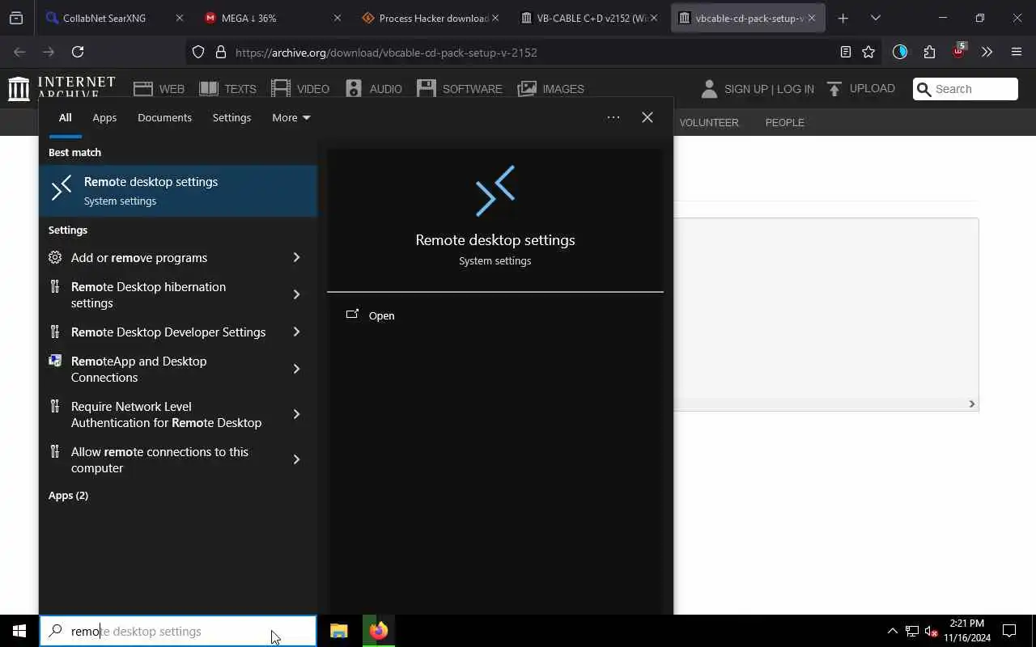This screenshot has height=647, width=1036.
Task: Click the large Remote desktop preview icon
Action: [495, 191]
